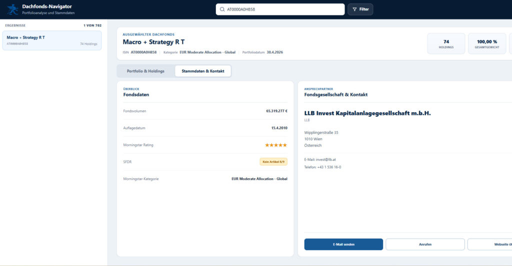The width and height of the screenshot is (512, 266).
Task: Click the 1 VON 702 results counter
Action: [92, 25]
